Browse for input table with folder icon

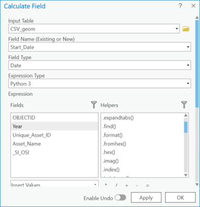tap(186, 29)
